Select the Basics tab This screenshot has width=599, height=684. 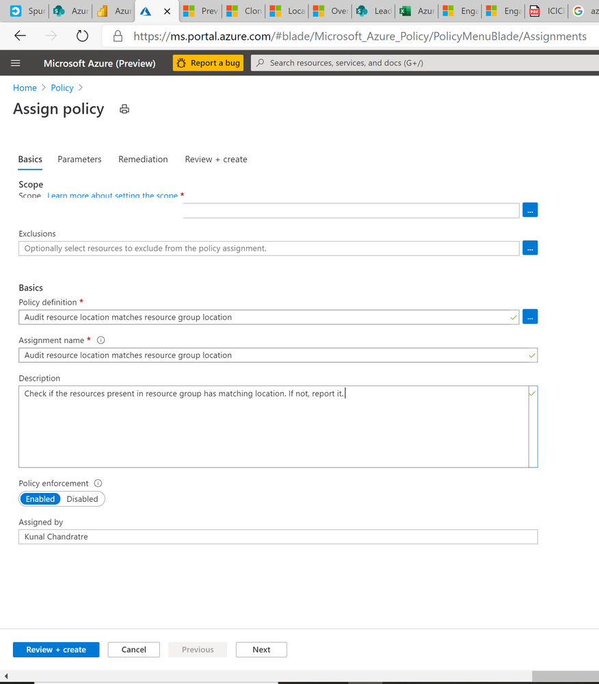coord(30,160)
